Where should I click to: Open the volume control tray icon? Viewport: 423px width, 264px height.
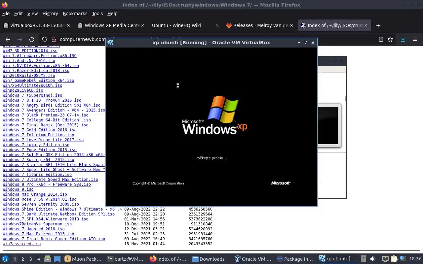click(373, 259)
